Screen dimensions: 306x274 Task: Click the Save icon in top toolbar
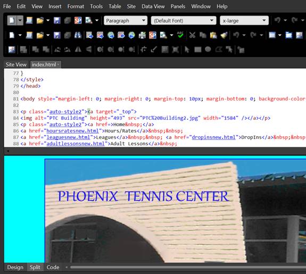(57, 21)
